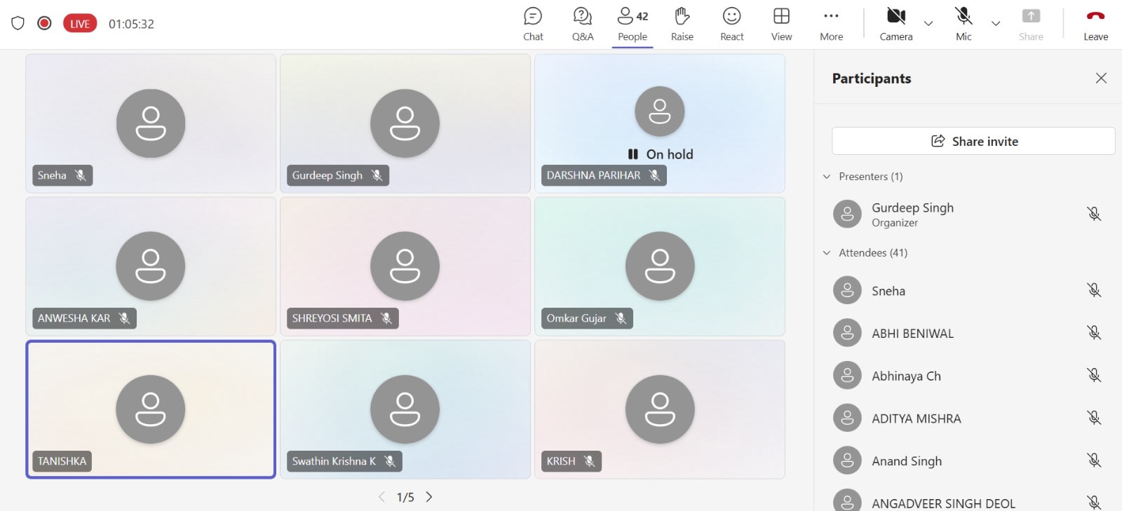Click muted mic icon beside Anand Singh

pos(1094,461)
